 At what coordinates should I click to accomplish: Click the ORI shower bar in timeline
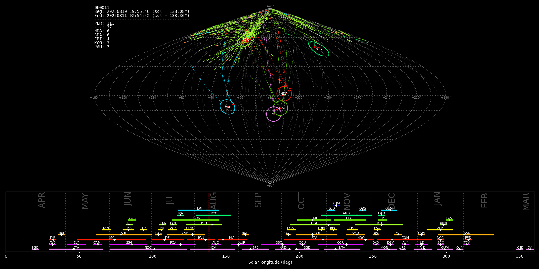316,235
